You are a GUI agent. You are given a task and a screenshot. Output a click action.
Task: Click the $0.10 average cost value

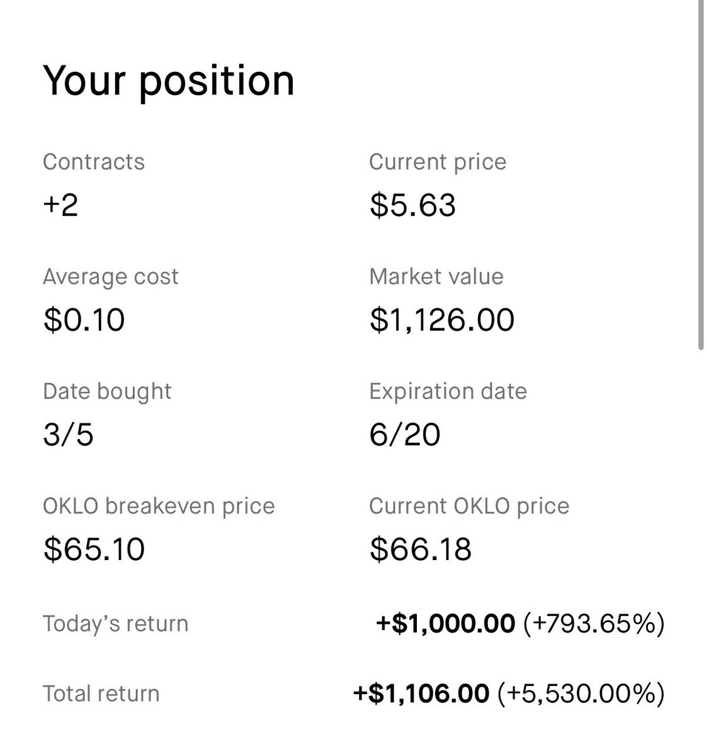pyautogui.click(x=84, y=320)
